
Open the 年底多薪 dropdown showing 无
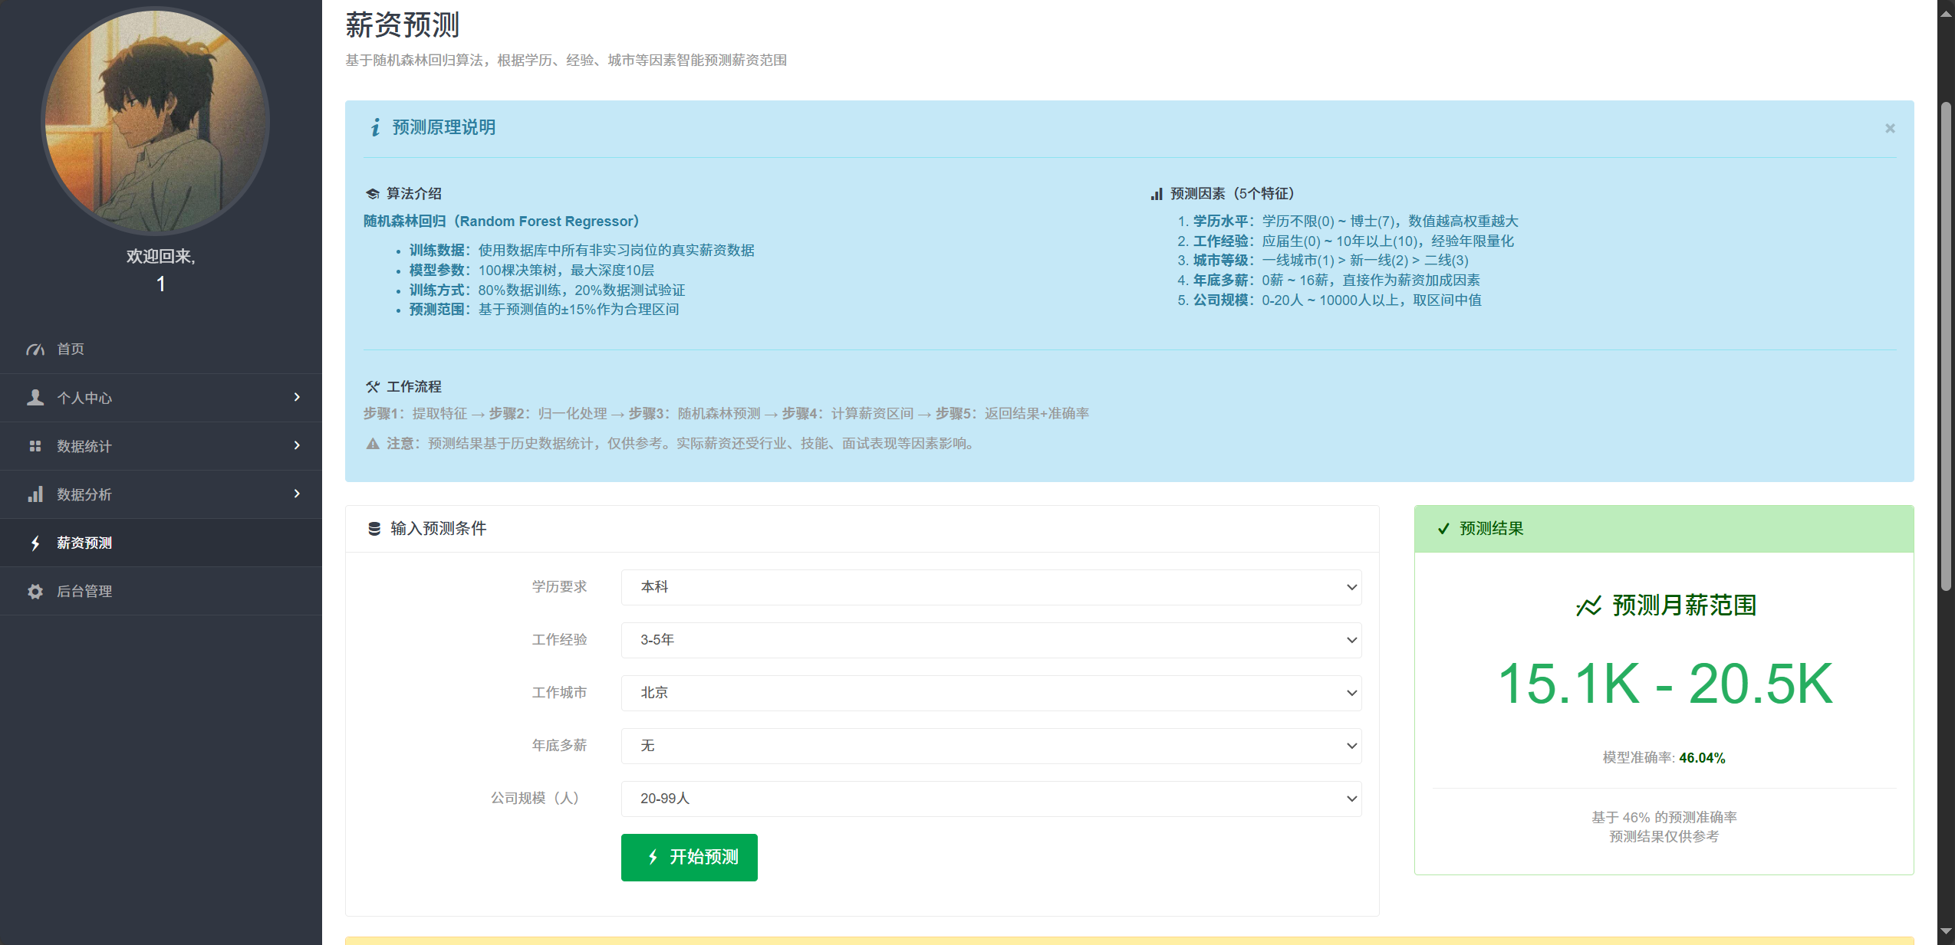(x=991, y=746)
